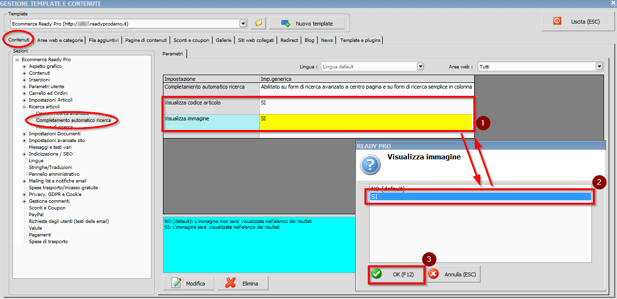This screenshot has width=617, height=299.
Task: Open the Template e plugins tab
Action: 361,40
